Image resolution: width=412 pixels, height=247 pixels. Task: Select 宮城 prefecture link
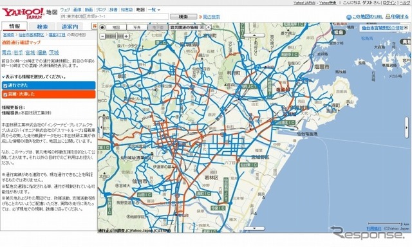30,53
